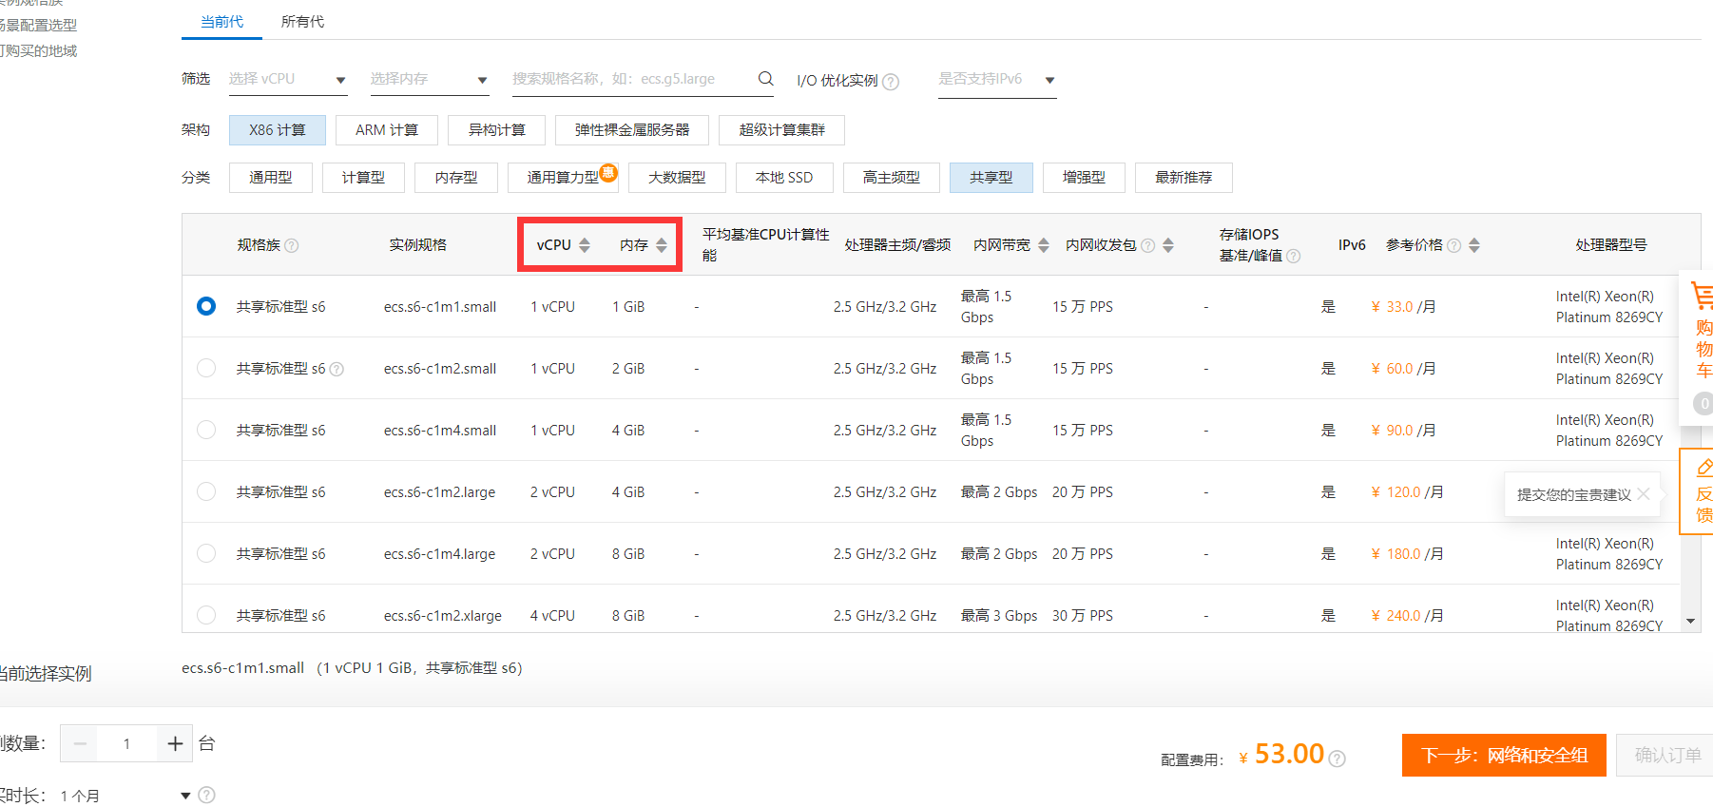Viewport: 1713px width, 807px height.
Task: Open I/O 优化实例 help icon
Action: (891, 82)
